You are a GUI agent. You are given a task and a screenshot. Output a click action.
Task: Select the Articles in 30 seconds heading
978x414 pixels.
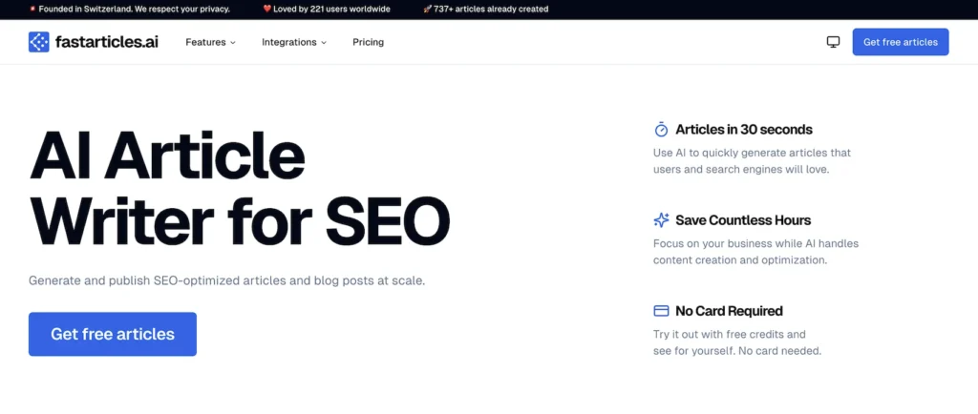pos(743,130)
